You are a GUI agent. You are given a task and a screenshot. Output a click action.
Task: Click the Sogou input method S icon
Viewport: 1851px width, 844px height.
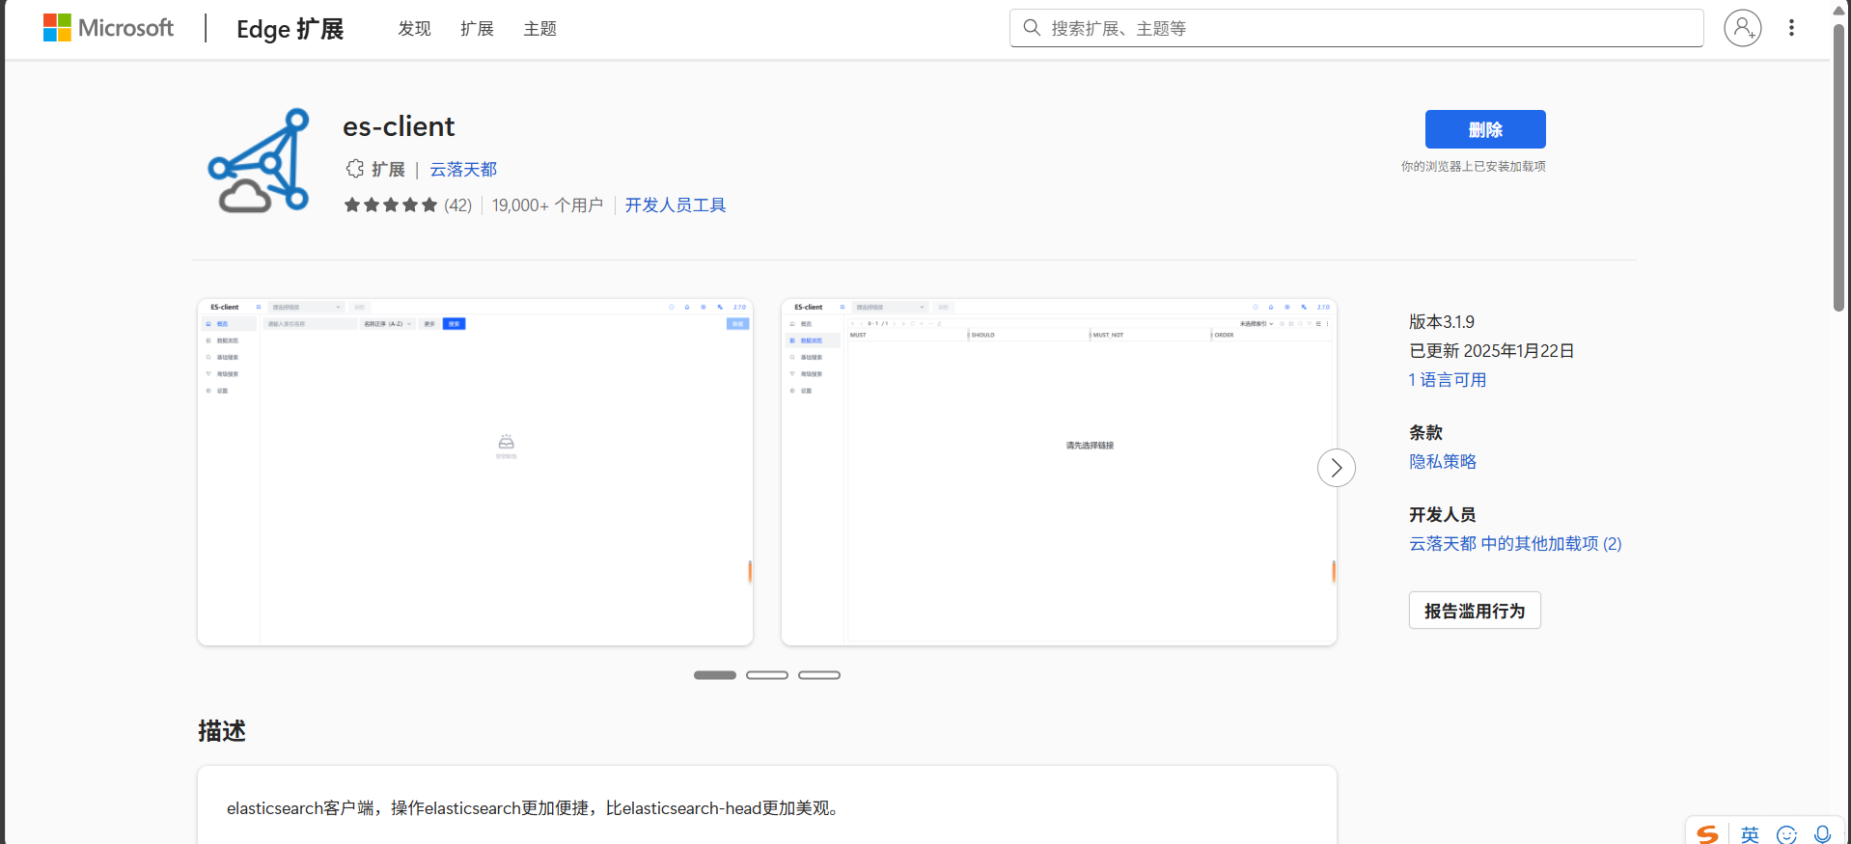coord(1708,834)
